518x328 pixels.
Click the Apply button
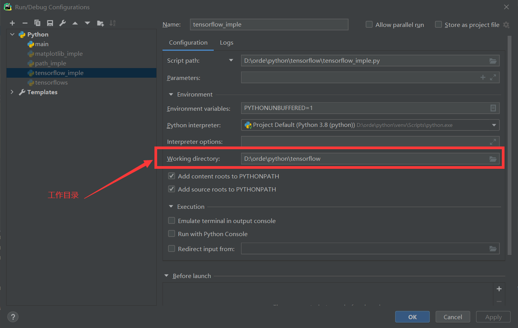coord(493,317)
